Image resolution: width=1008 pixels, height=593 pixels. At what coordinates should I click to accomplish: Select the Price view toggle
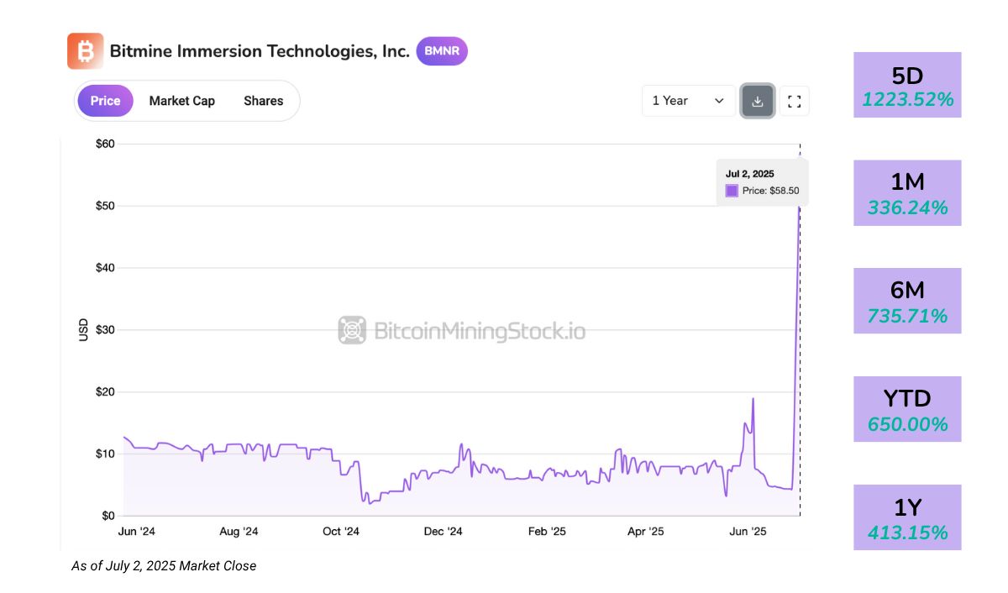(105, 101)
